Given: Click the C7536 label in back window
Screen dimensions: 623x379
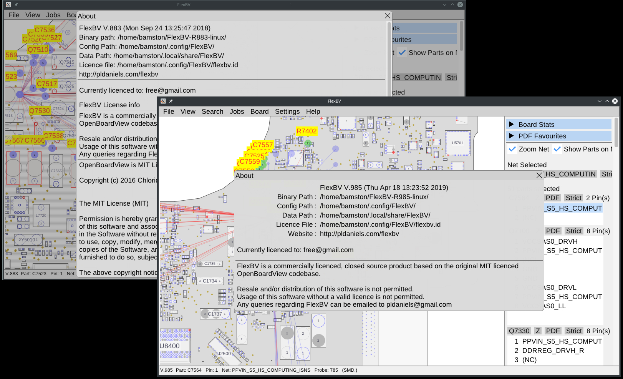Looking at the screenshot, I should point(45,30).
